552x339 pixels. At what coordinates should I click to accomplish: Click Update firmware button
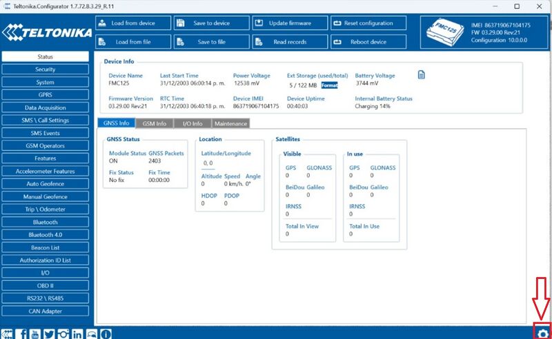pos(290,23)
